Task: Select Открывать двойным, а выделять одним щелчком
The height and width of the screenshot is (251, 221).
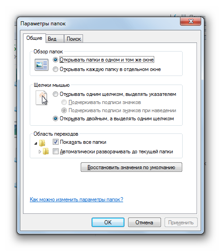Action: 113,118
